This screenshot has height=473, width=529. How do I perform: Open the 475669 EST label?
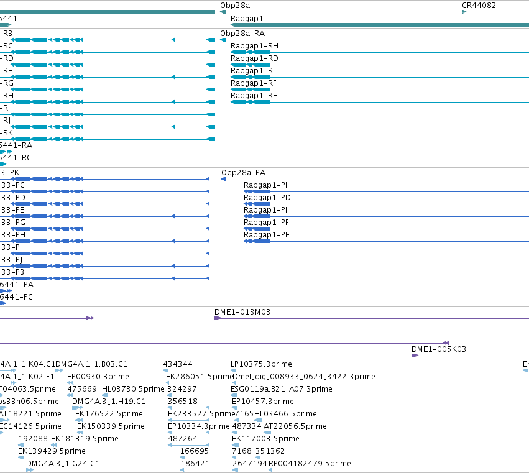pos(82,389)
